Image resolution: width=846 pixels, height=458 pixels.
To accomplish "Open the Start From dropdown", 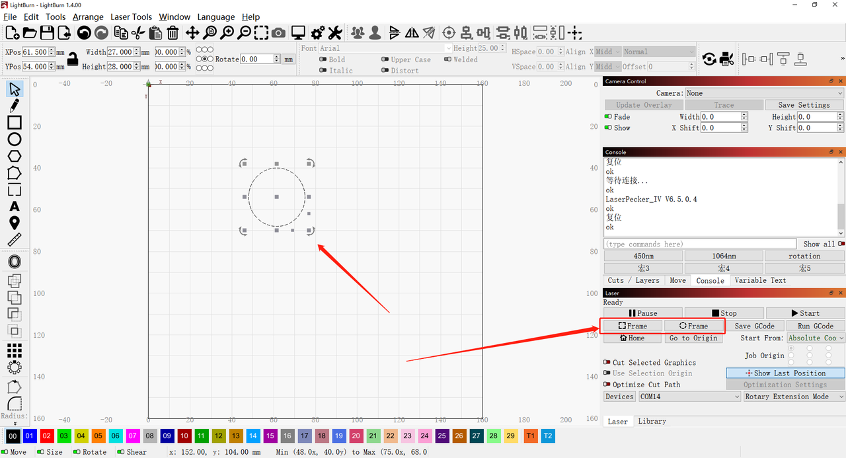I will point(816,338).
